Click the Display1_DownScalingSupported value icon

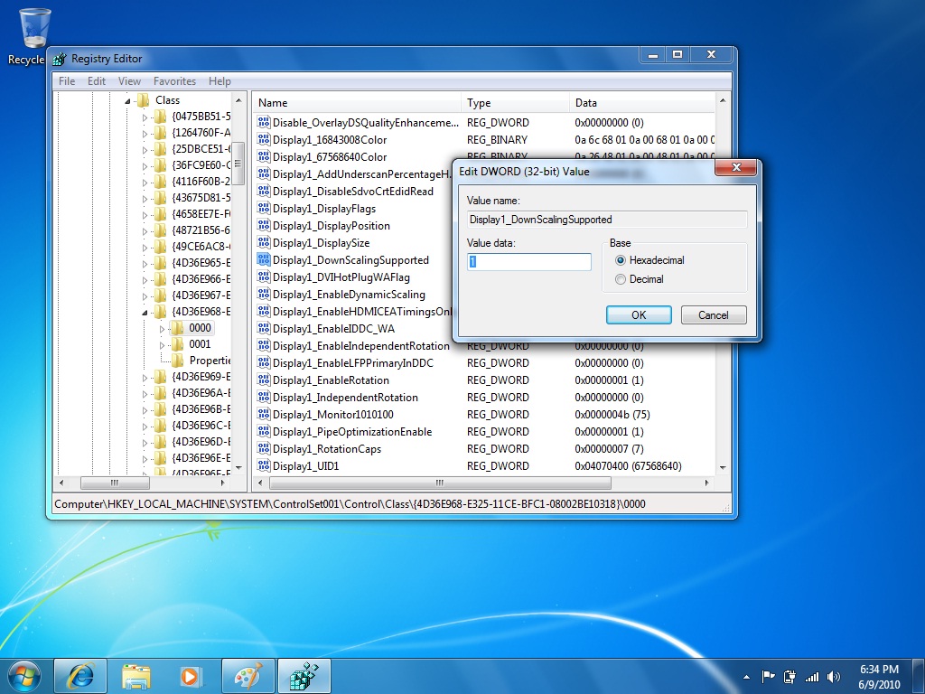coord(264,259)
